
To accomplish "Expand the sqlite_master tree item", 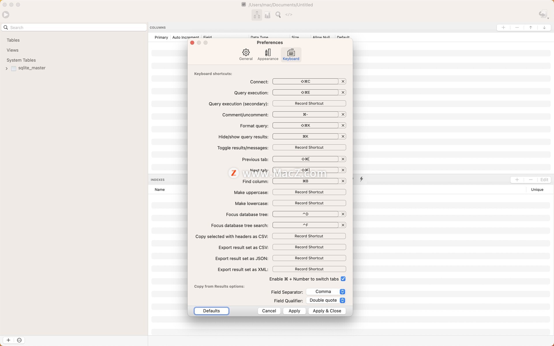I will (7, 68).
